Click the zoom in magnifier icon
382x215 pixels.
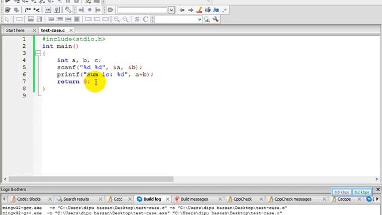(x=117, y=19)
